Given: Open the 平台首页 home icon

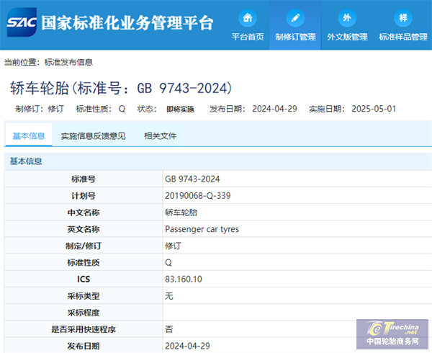Looking at the screenshot, I should tap(248, 18).
